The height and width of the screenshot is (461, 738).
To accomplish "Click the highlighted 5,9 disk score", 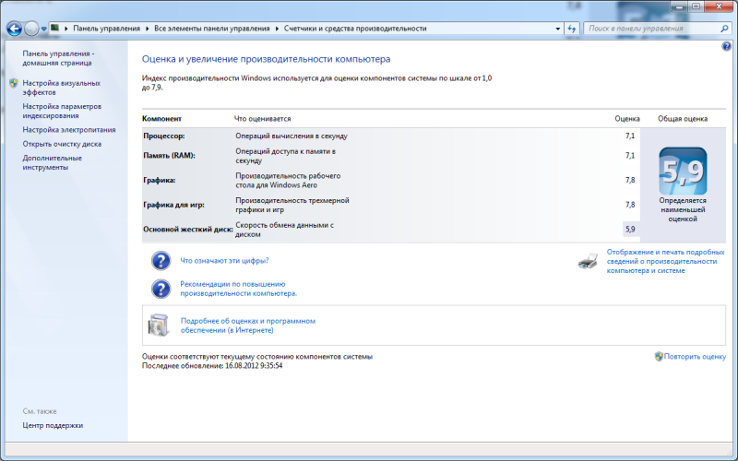I will pos(630,229).
